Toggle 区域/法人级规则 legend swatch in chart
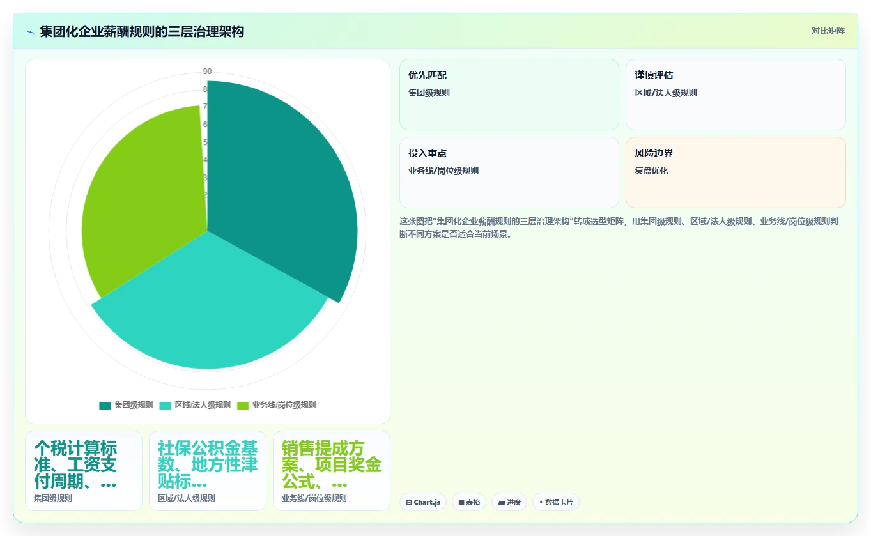Image resolution: width=871 pixels, height=536 pixels. 166,405
